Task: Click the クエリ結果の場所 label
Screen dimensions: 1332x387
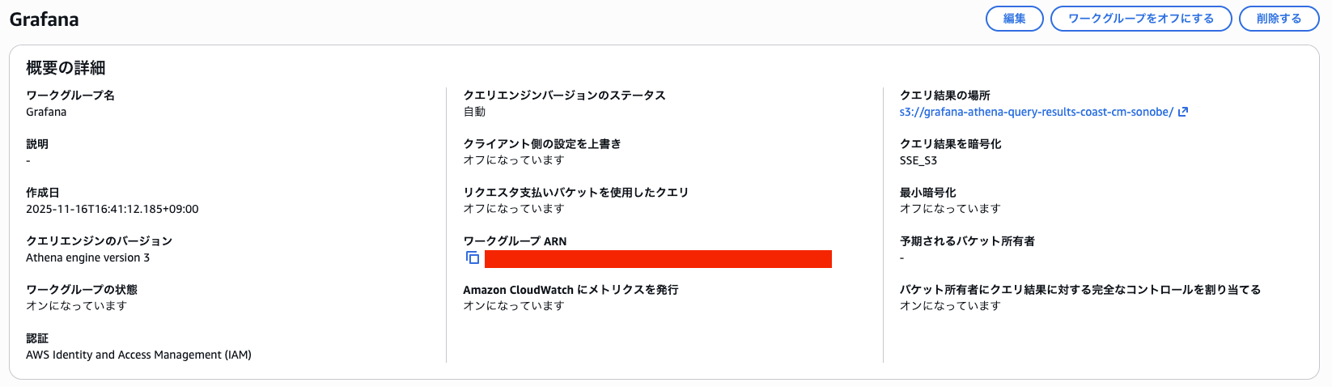Action: (944, 96)
